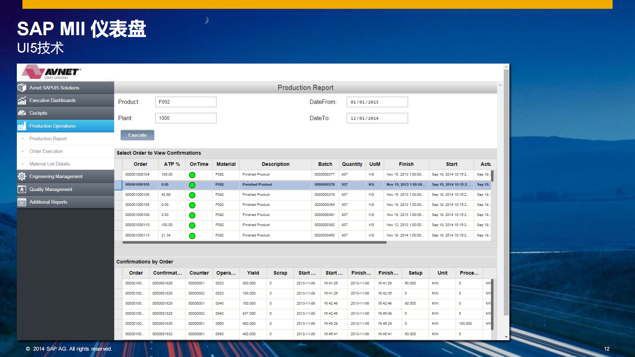Screen dimensions: 635x357
Task: Select Production Operations menu item
Action: [x=65, y=126]
